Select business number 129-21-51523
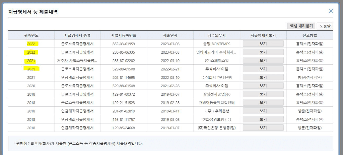Image resolution: width=343 pixels, height=155 pixels. click(x=124, y=103)
